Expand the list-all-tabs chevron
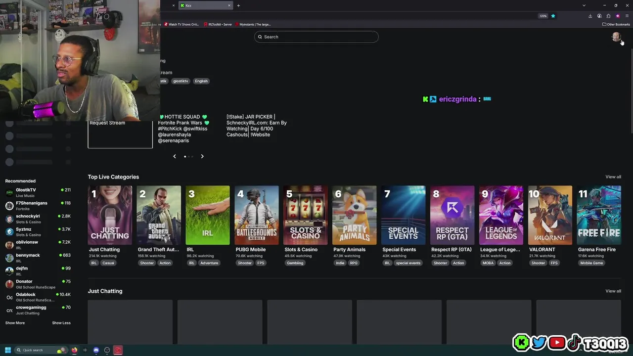This screenshot has width=633, height=356. point(584,5)
